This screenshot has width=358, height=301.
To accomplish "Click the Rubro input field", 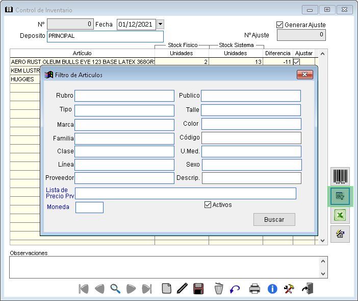I will click(x=124, y=96).
